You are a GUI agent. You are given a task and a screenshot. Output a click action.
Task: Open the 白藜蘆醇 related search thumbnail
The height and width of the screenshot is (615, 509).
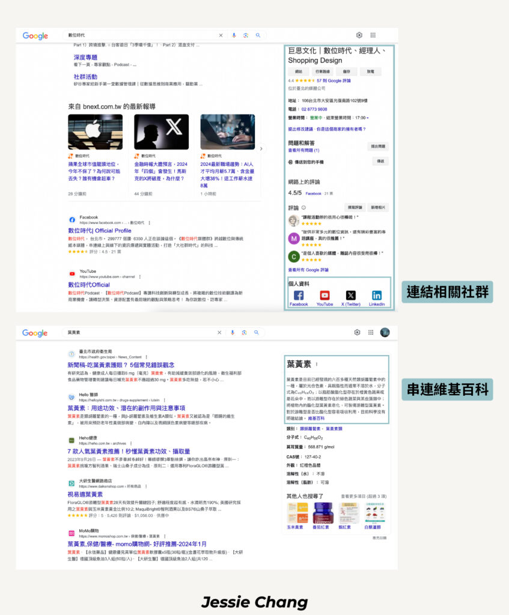point(375,514)
